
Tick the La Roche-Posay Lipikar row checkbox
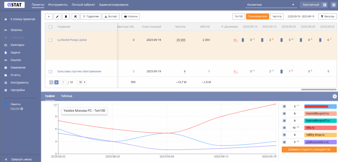[51, 40]
